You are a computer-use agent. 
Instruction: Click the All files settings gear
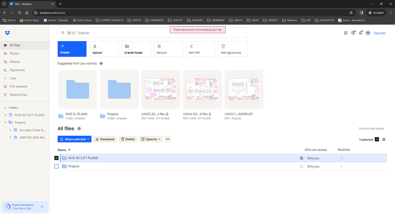[79, 128]
